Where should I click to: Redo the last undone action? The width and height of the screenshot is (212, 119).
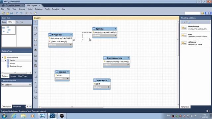point(21,13)
